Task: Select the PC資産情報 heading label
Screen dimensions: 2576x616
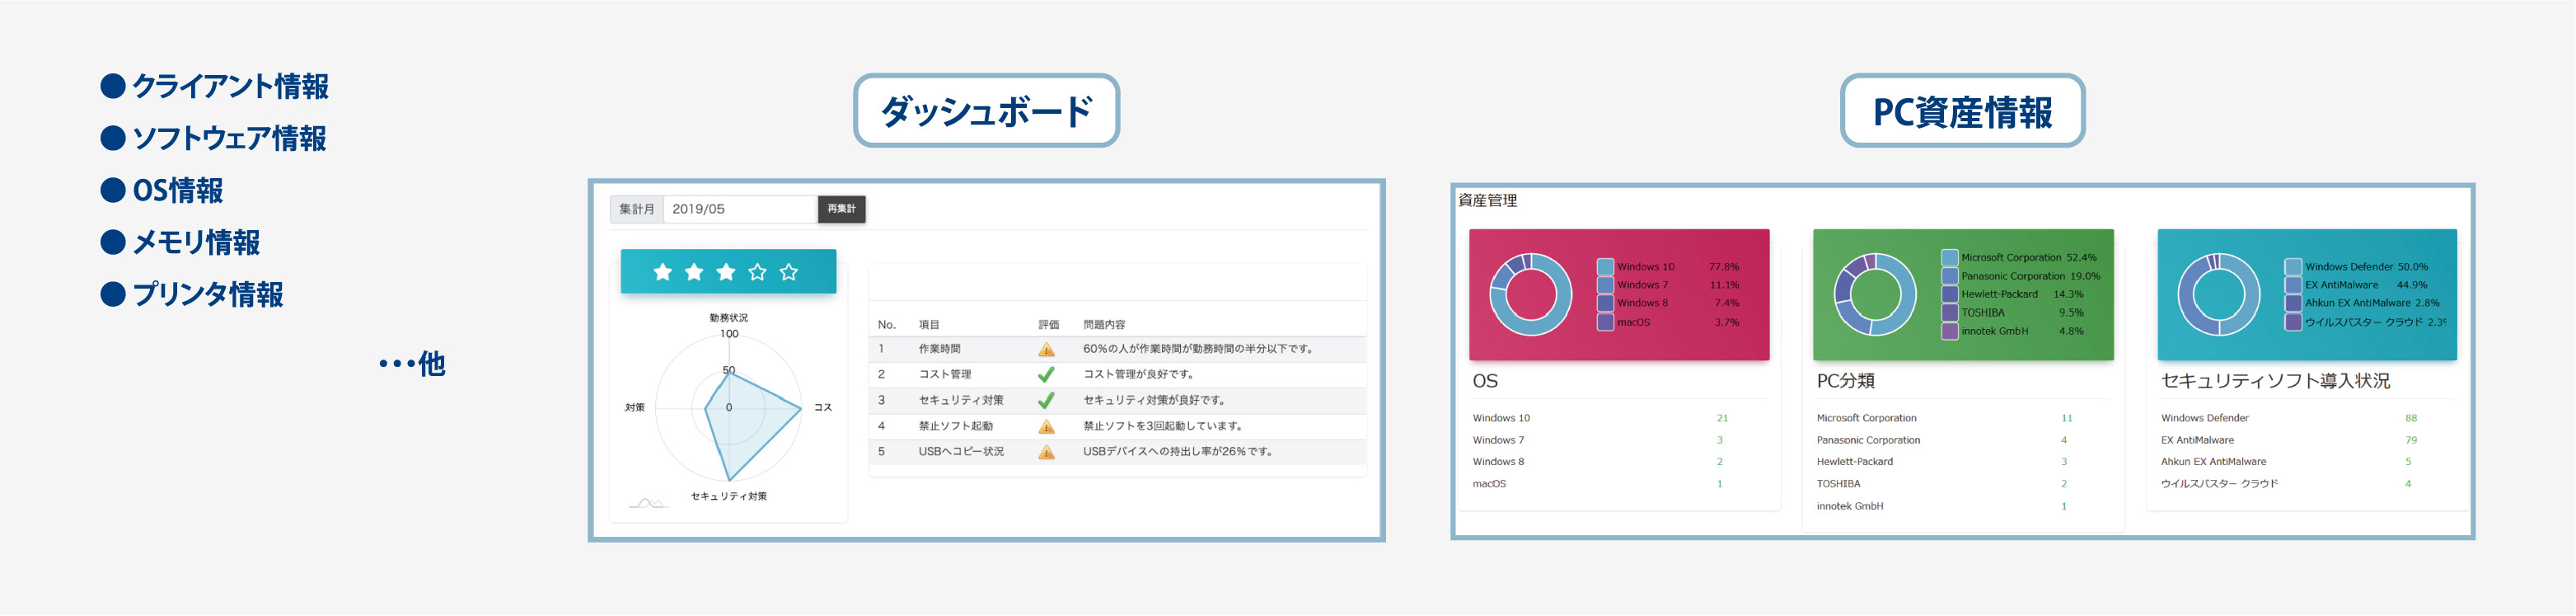Action: pos(1962,111)
